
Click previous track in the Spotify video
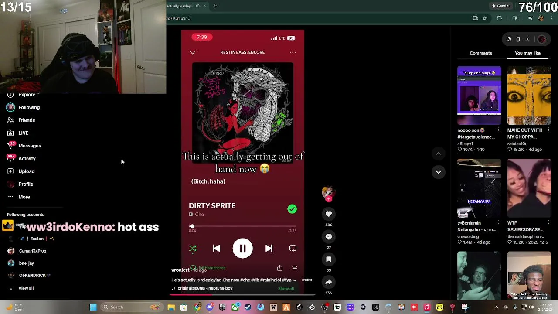click(216, 249)
